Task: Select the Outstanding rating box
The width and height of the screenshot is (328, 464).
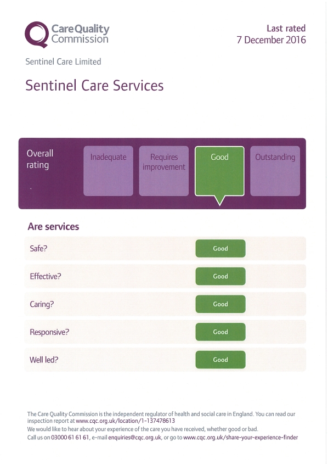Action: (x=275, y=171)
